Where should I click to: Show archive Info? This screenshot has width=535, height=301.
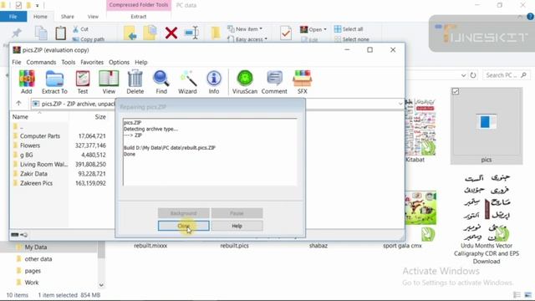[214, 82]
